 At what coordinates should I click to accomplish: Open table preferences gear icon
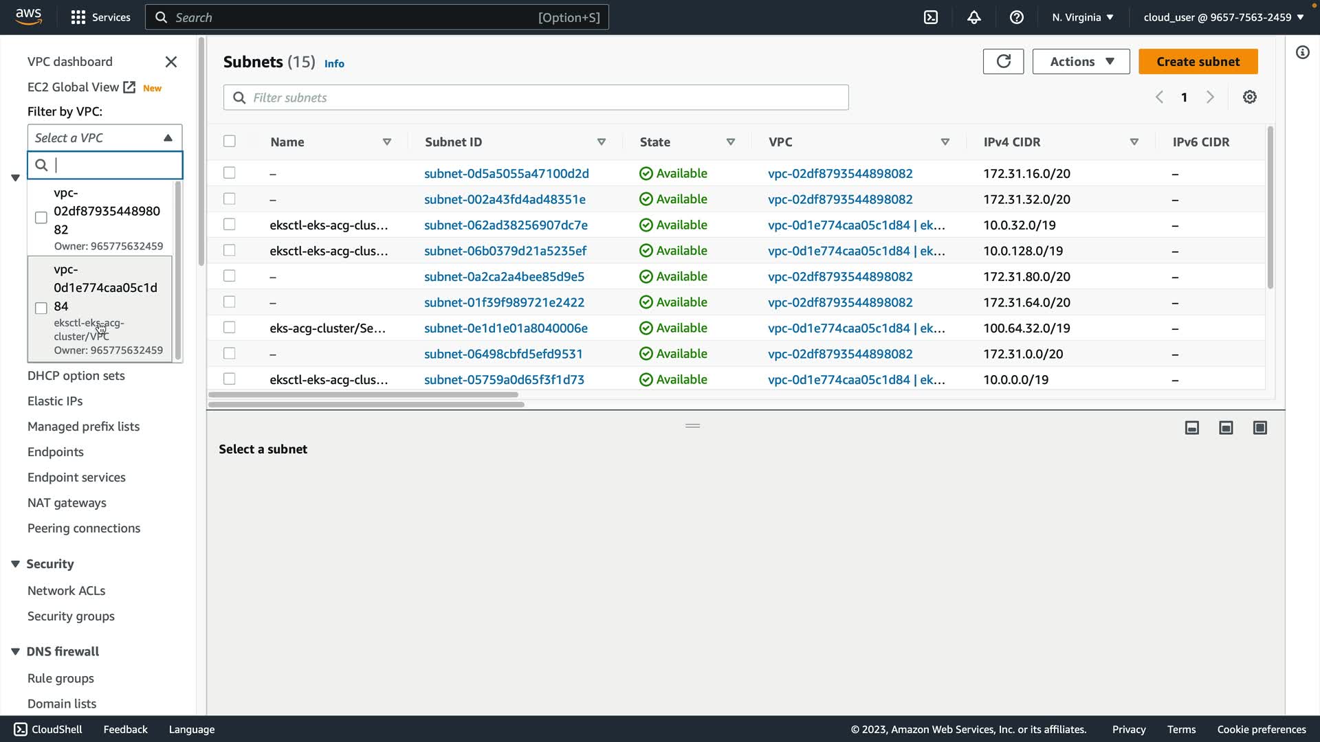point(1249,98)
